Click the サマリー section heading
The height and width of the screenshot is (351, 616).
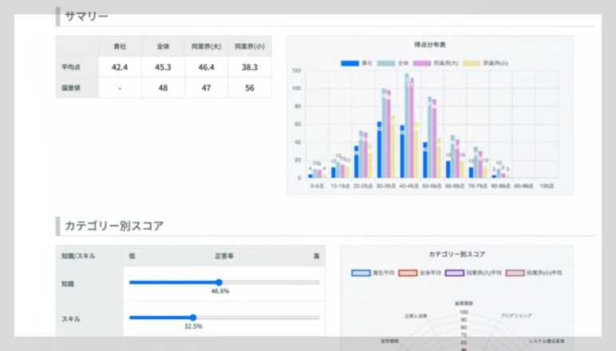coord(86,16)
